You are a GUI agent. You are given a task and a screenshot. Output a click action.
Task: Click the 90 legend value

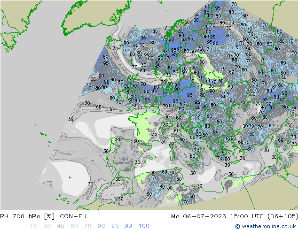coord(101,226)
